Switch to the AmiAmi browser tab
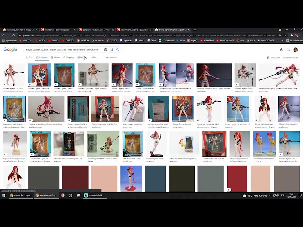 (x=19, y=30)
